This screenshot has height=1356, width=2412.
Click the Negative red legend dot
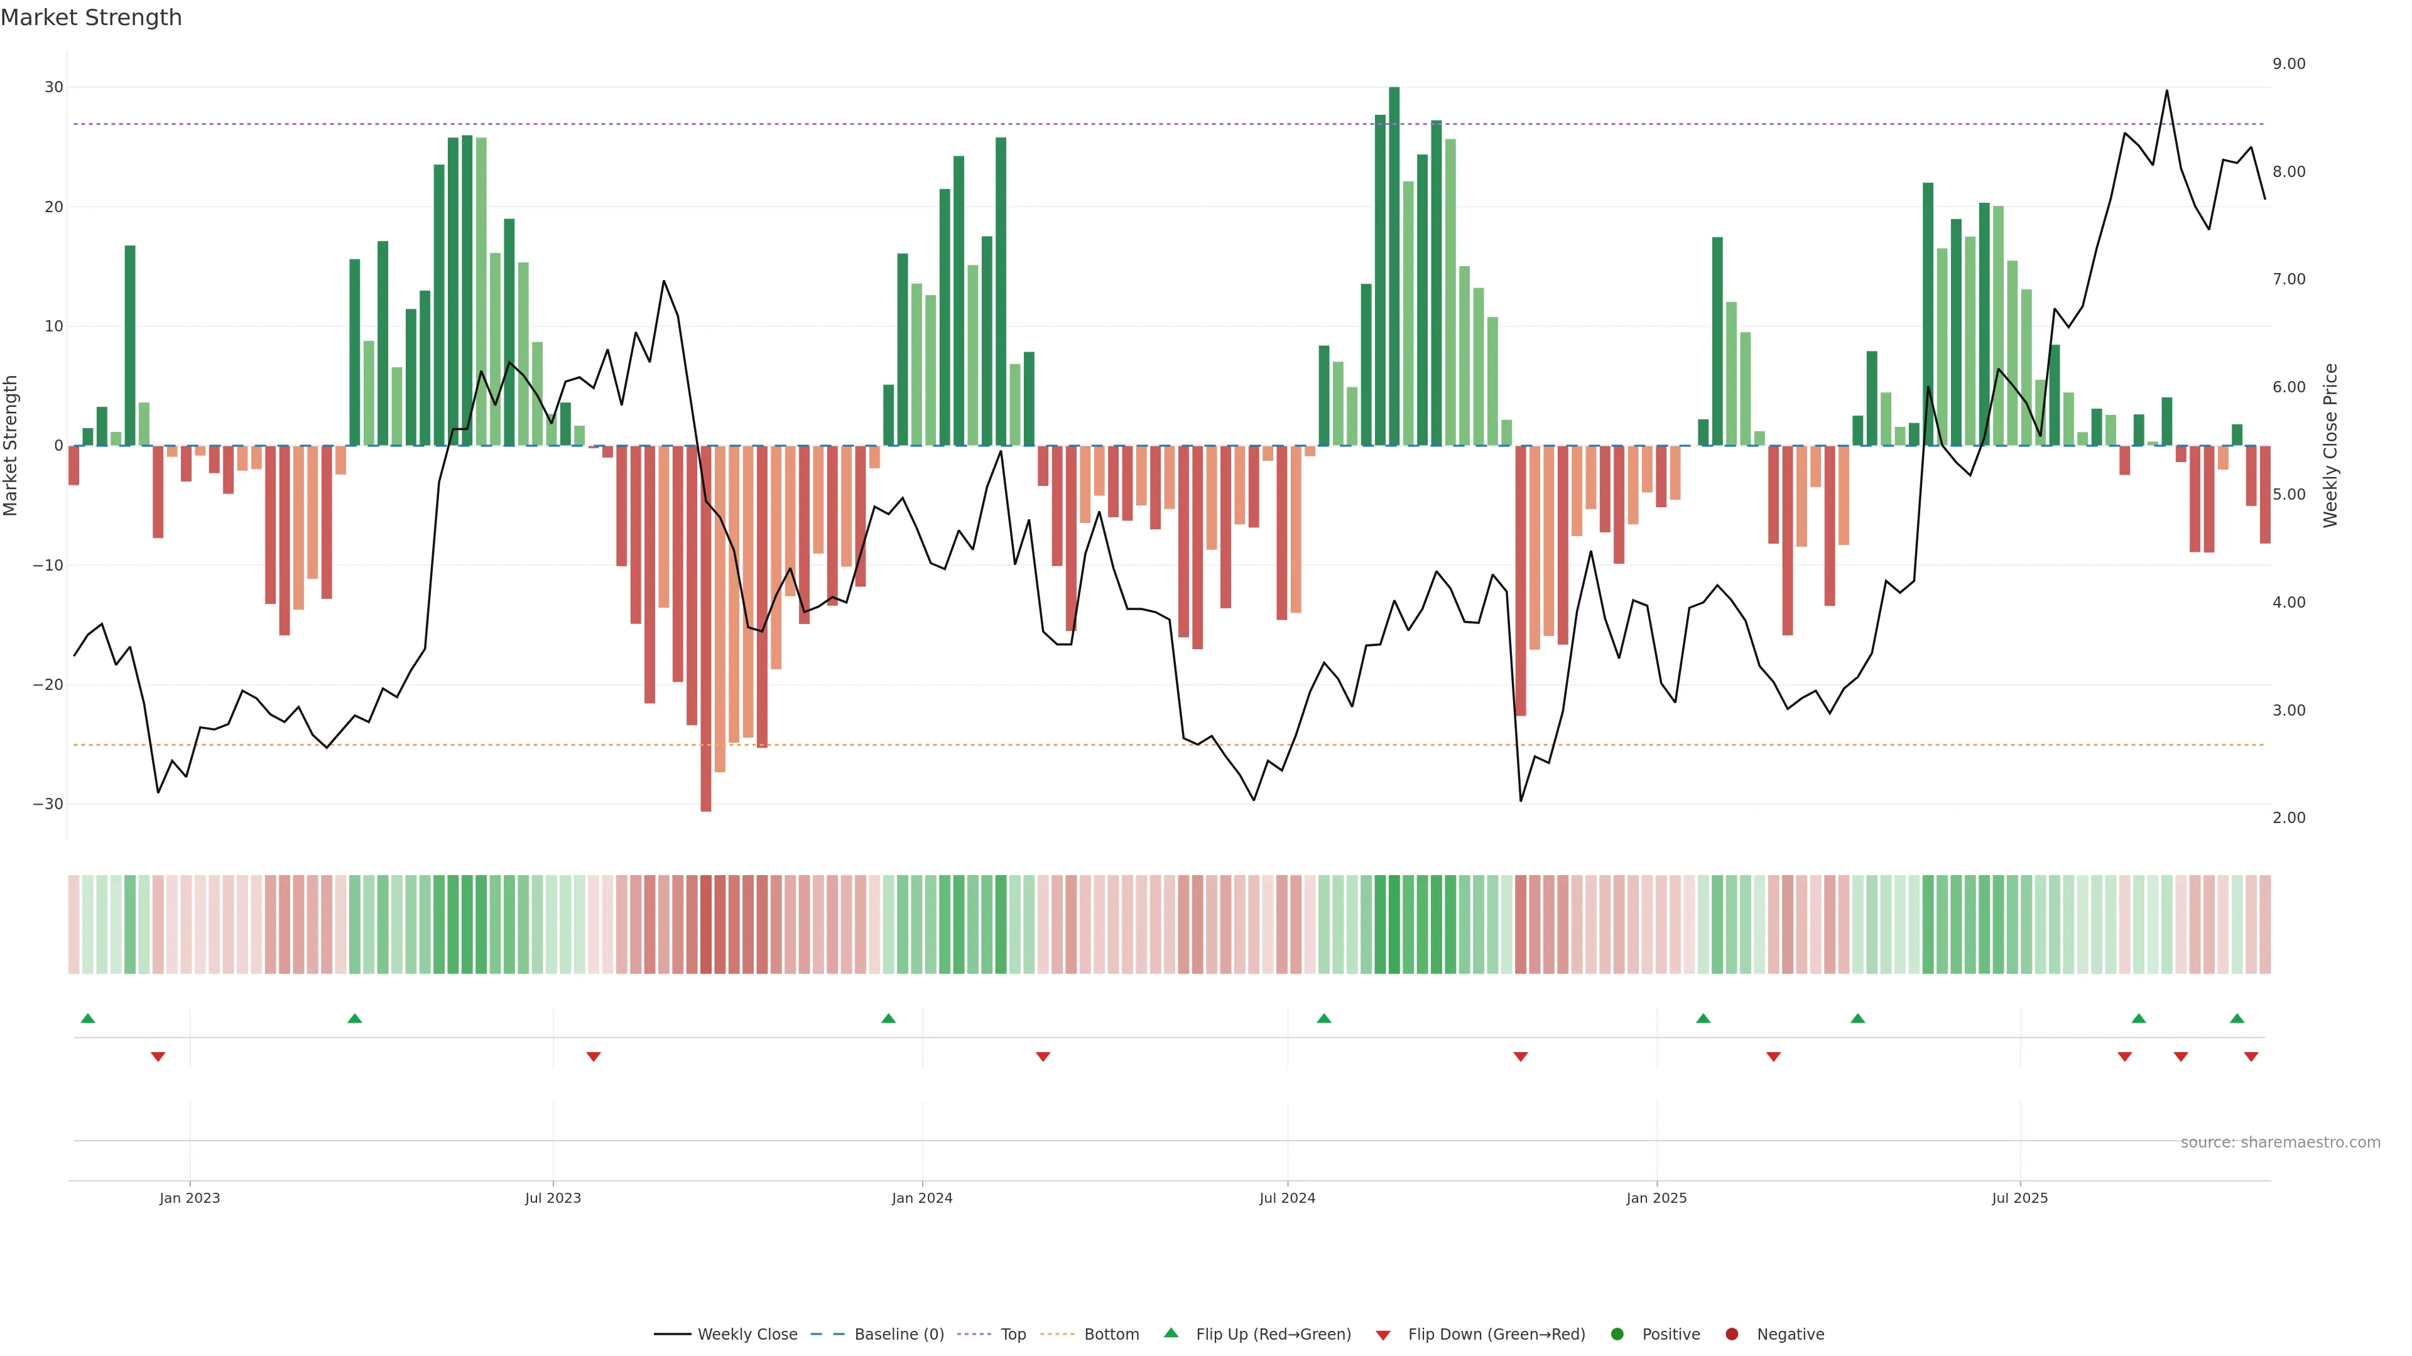(x=1731, y=1333)
